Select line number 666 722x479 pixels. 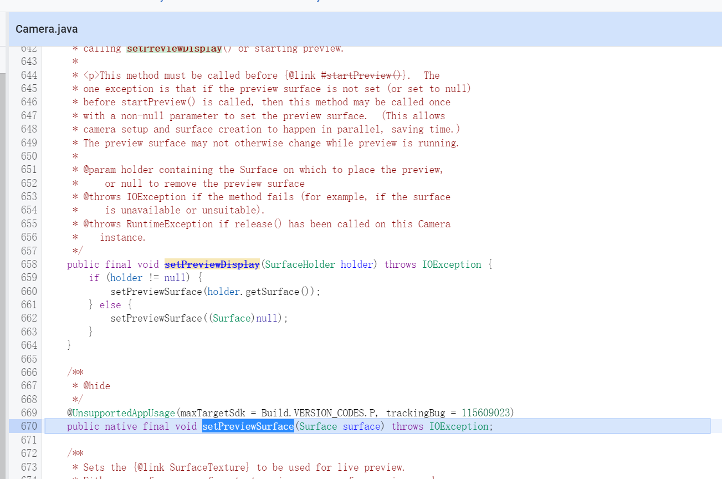point(29,373)
